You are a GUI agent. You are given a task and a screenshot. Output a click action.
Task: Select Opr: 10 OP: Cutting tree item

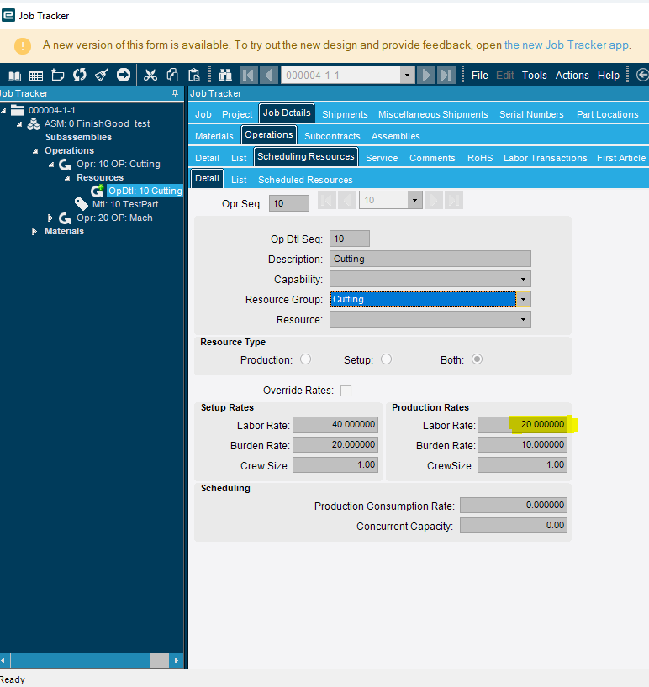pyautogui.click(x=118, y=164)
